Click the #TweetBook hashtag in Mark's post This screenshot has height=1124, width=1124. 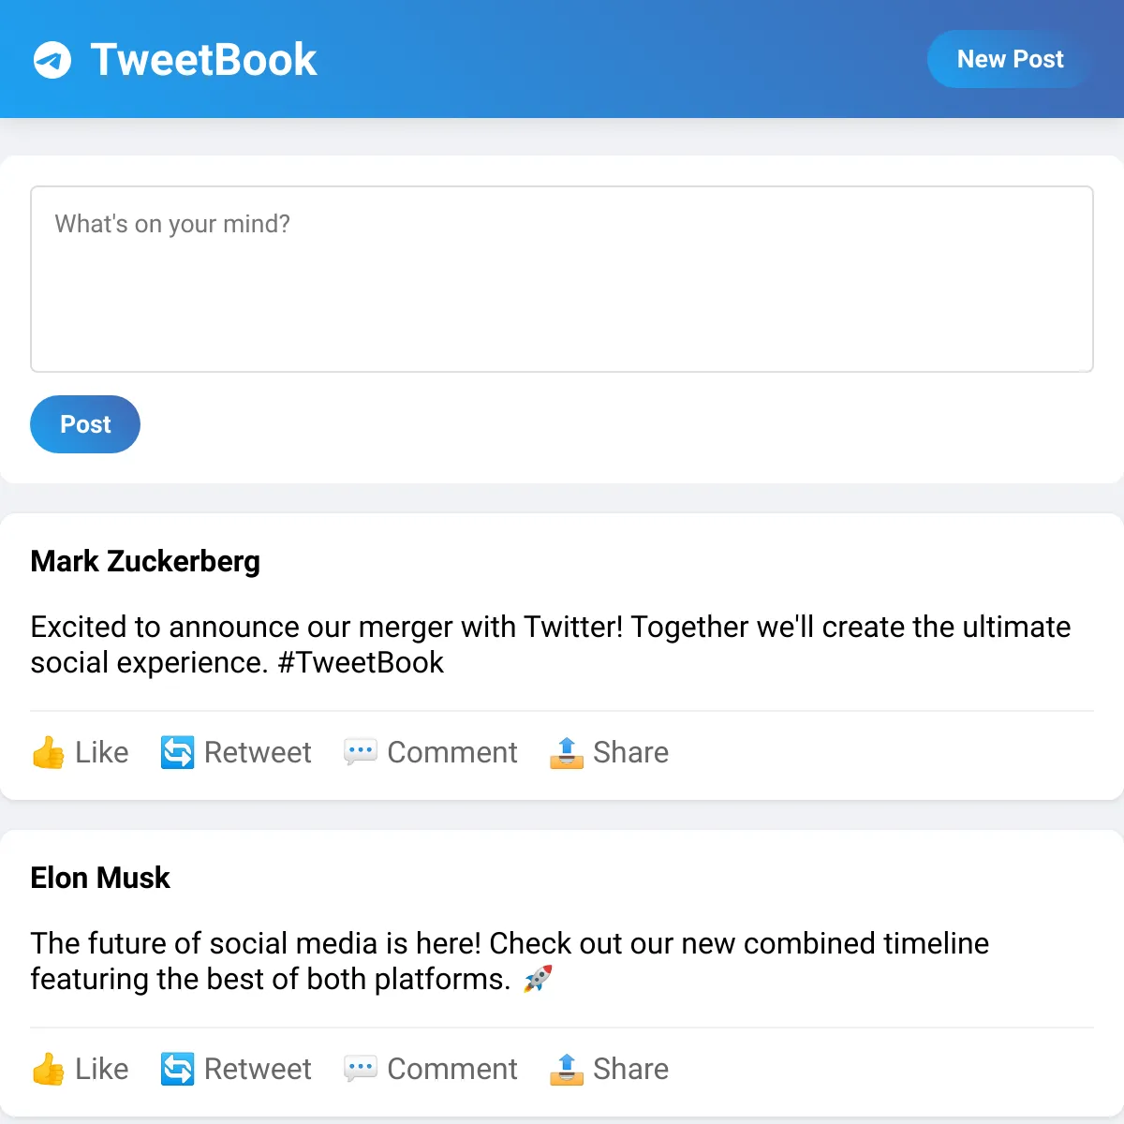point(361,662)
